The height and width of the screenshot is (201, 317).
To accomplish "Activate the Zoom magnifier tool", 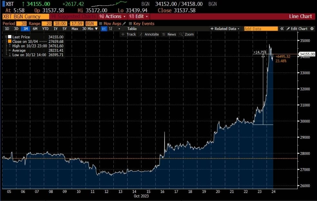I will click(x=187, y=34).
